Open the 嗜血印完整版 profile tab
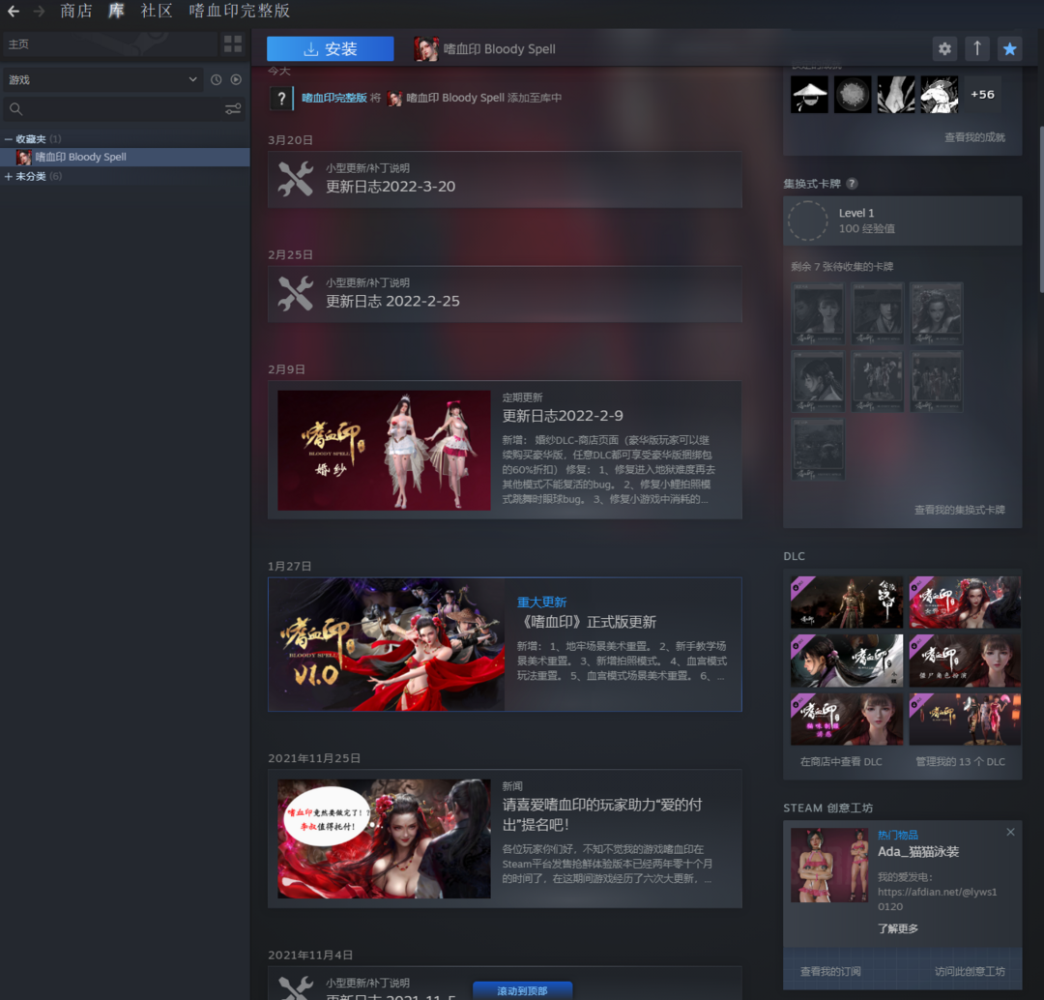 (239, 11)
